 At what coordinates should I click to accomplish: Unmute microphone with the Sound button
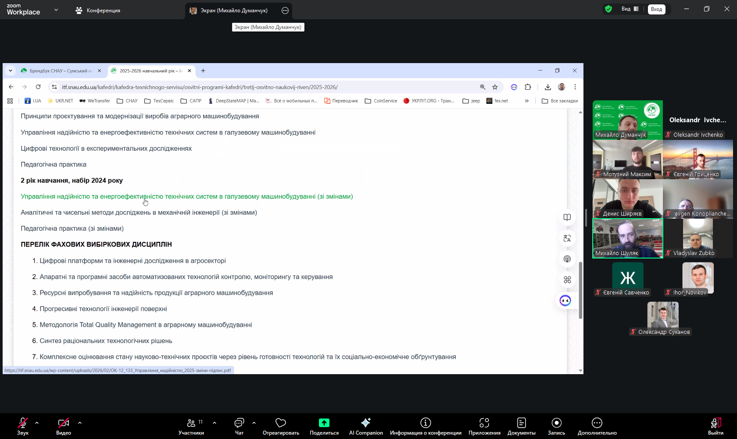point(23,426)
